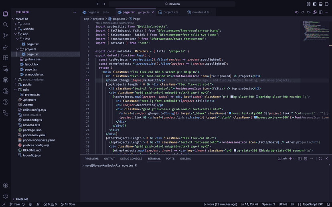The width and height of the screenshot is (332, 207).
Task: Toggle the primary side bar visibility
Action: pyautogui.click(x=315, y=4)
